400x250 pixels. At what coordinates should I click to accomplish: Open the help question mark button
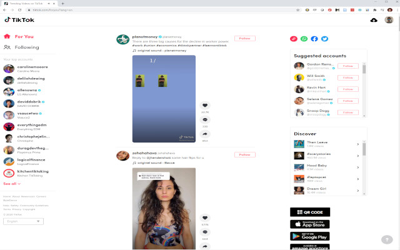tap(387, 239)
